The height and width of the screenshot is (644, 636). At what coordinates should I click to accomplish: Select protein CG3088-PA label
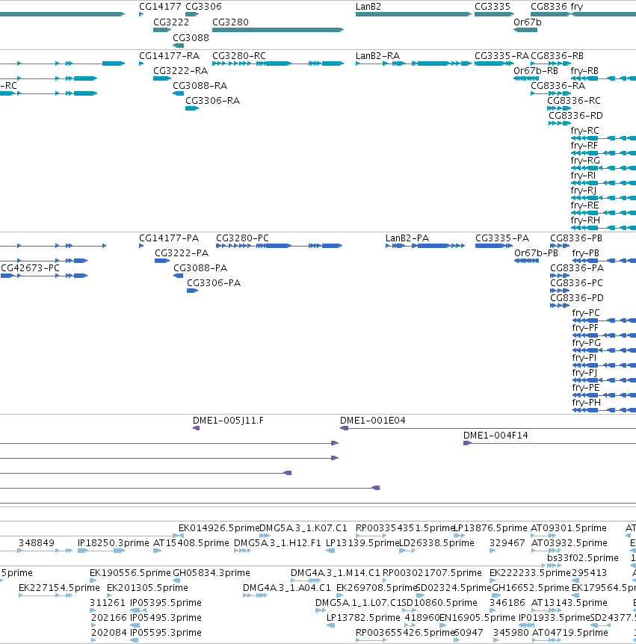pyautogui.click(x=200, y=268)
